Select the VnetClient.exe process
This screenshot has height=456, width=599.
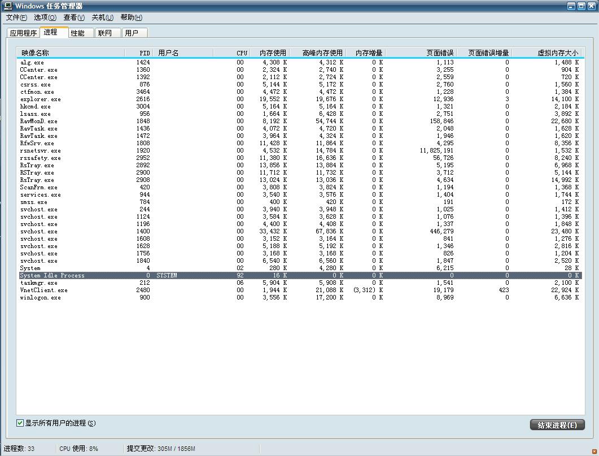[300, 290]
